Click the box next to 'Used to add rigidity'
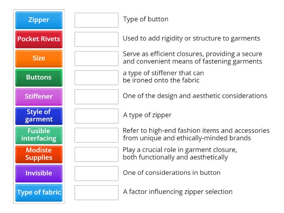This screenshot has height=213, width=284. tap(96, 39)
